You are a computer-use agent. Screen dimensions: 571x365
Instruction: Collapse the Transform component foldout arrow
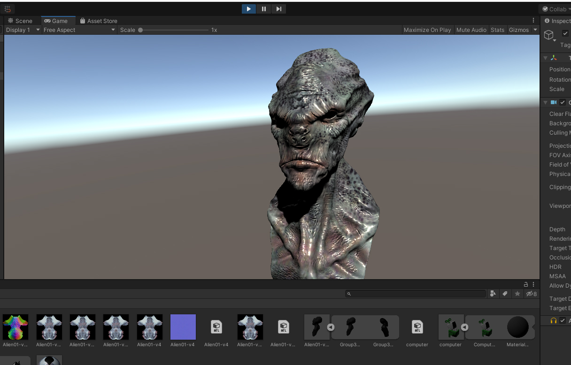[x=545, y=58]
